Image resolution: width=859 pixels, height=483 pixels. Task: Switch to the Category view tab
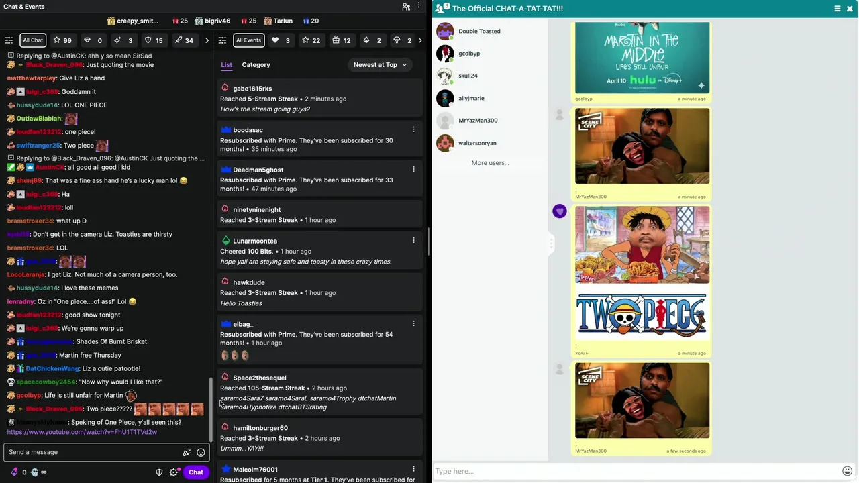256,65
